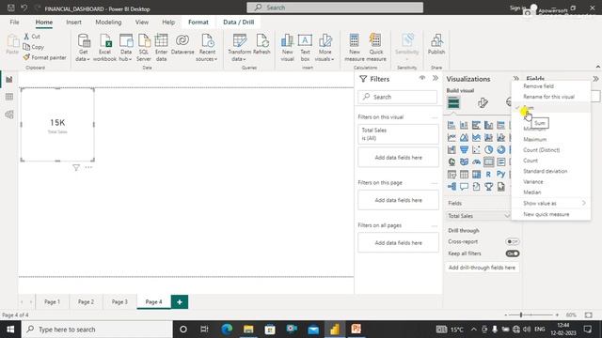
Task: Select the gauge visual
Action: [476, 162]
